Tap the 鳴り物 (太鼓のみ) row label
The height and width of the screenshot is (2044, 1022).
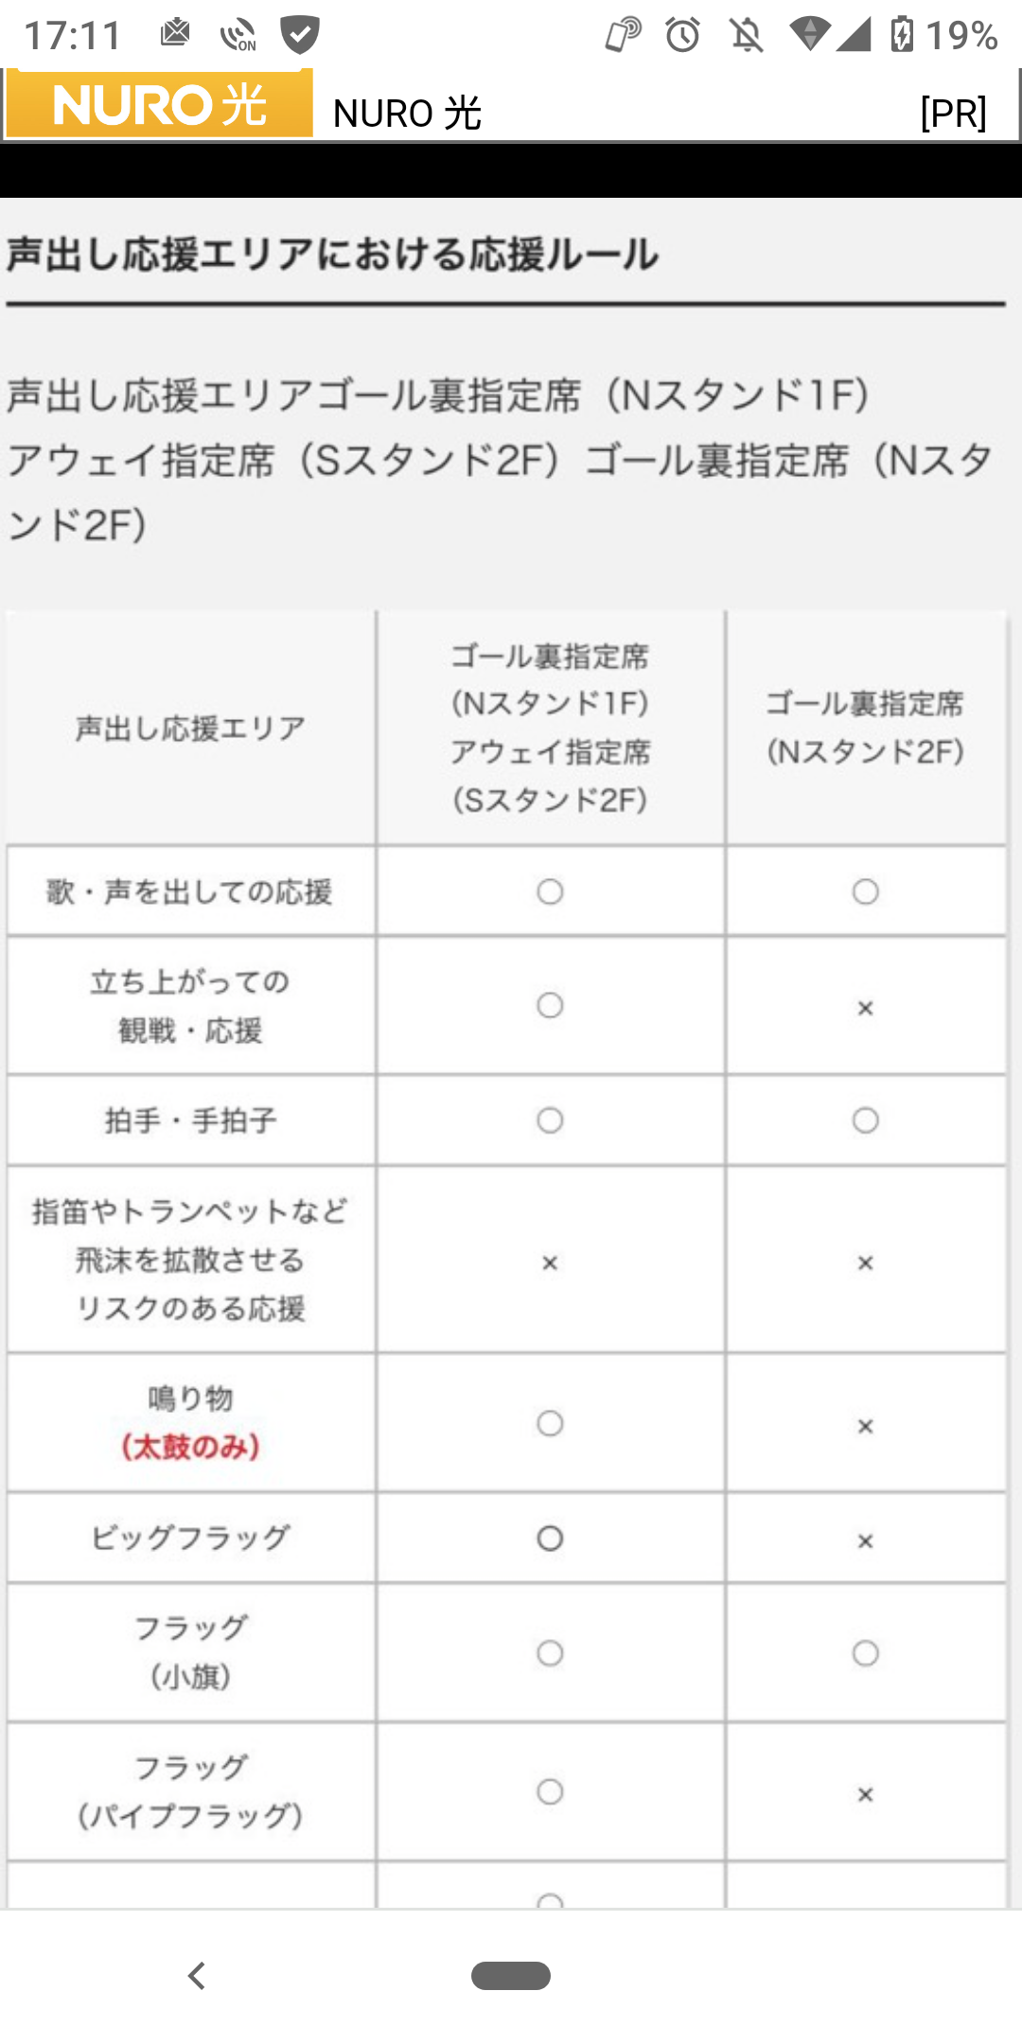190,1422
